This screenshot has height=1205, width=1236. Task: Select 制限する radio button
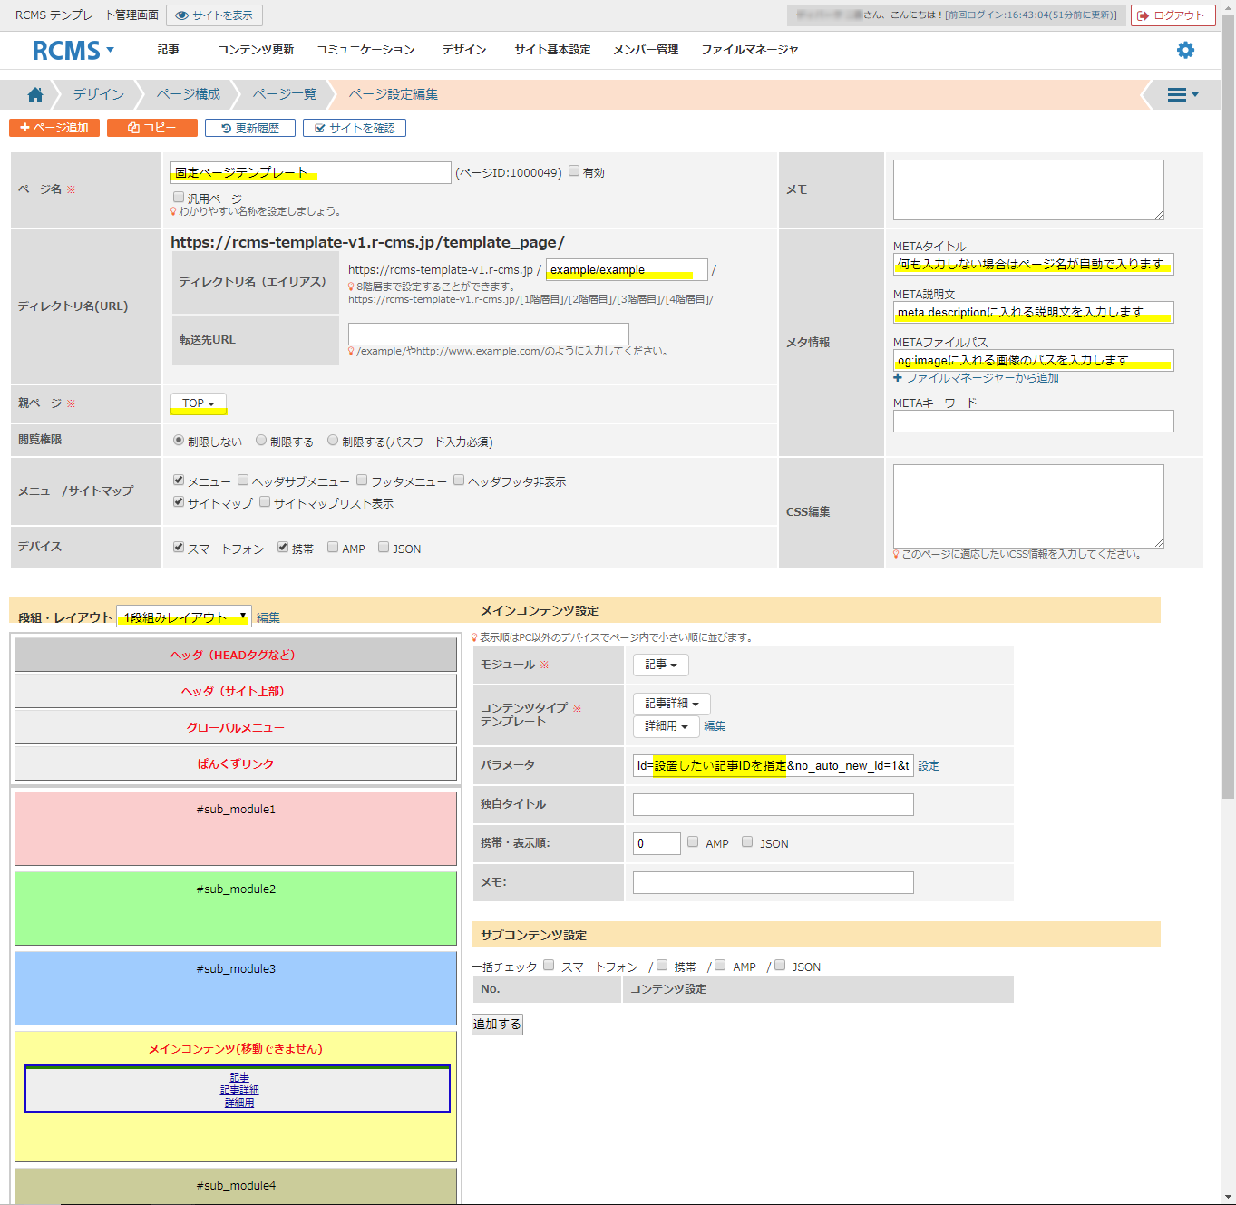click(261, 441)
